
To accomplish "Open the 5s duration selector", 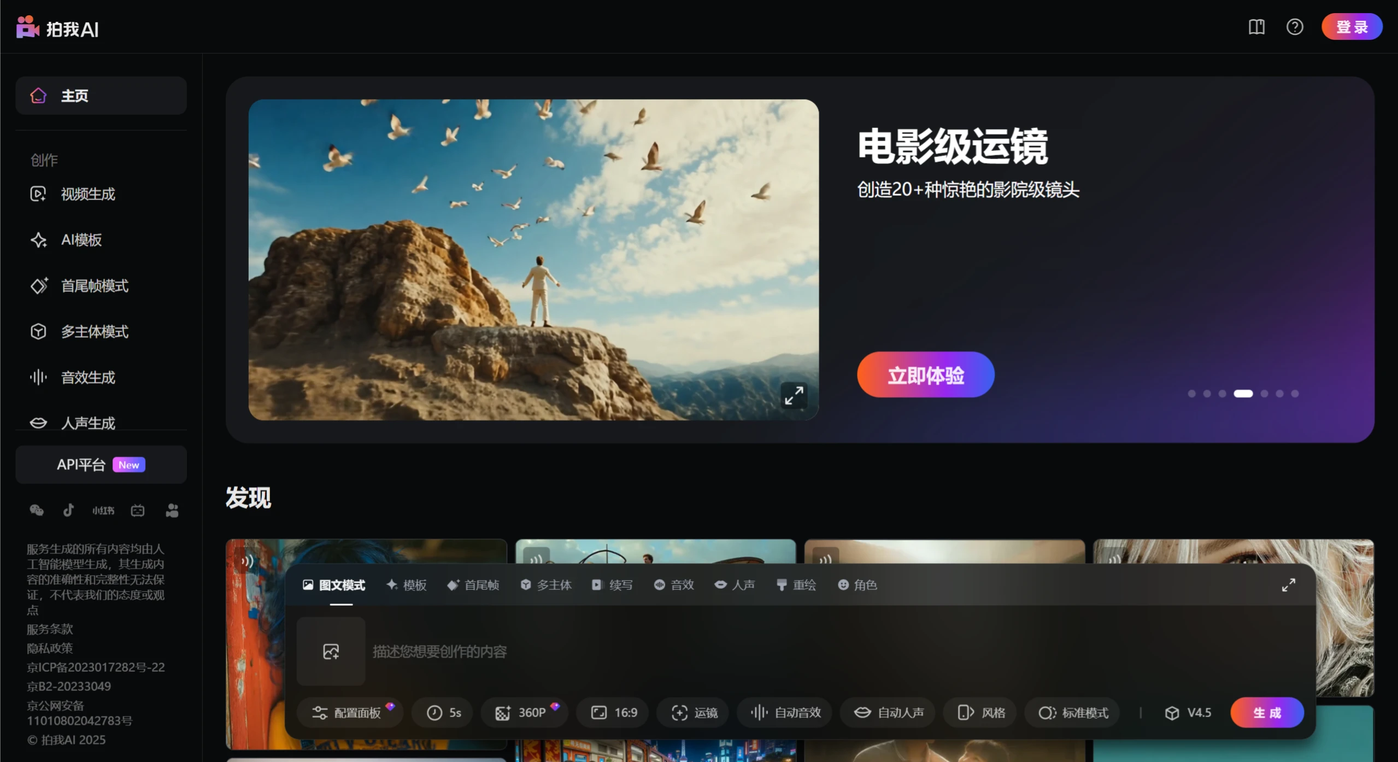I will click(x=442, y=712).
